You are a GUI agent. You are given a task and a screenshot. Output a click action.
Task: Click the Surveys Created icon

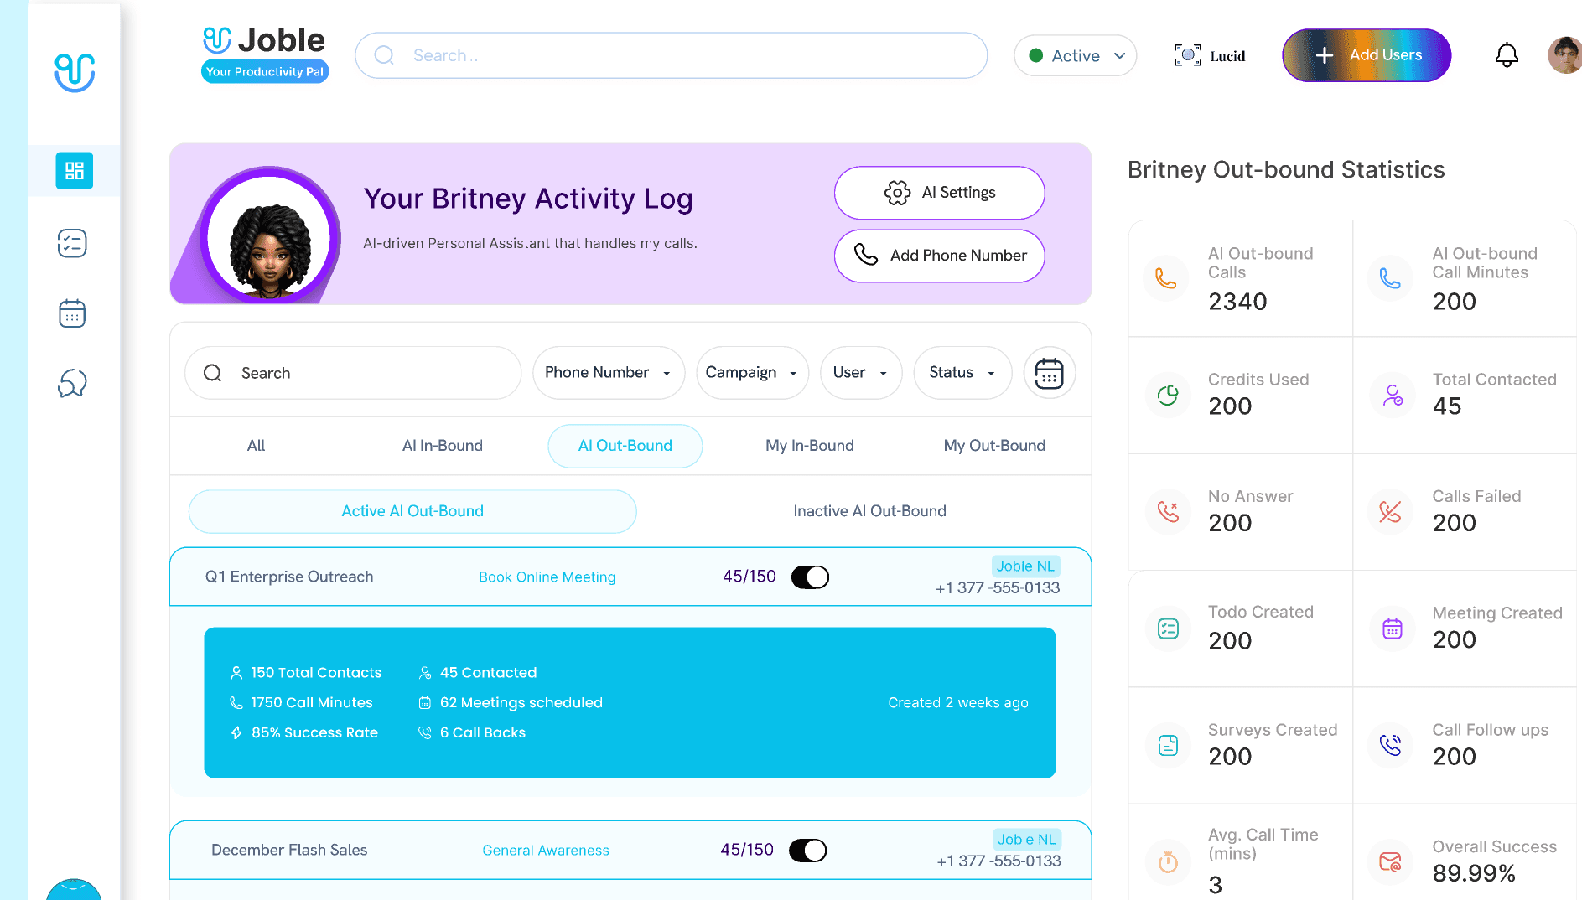tap(1168, 745)
